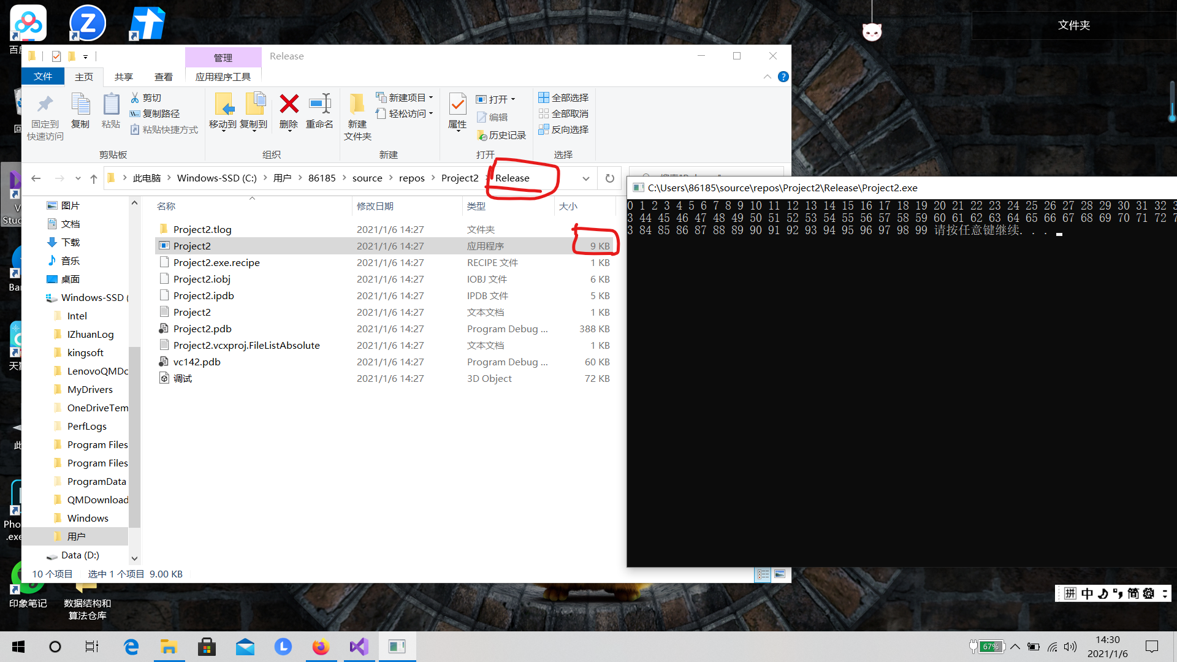Select the Project2.pdb file
The width and height of the screenshot is (1177, 662).
coord(202,329)
